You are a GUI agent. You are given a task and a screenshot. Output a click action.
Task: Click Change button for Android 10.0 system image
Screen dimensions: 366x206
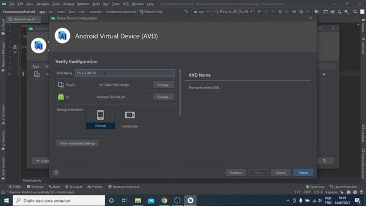point(164,97)
